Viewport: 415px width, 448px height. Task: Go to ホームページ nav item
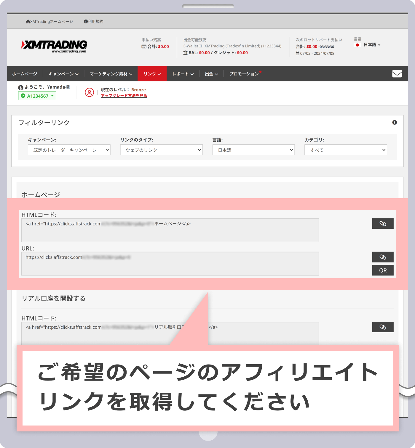(25, 74)
